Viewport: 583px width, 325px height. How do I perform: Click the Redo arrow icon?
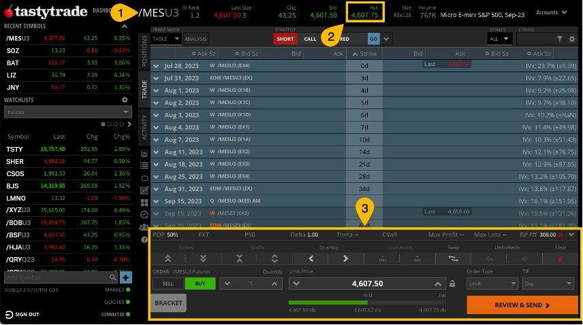pos(524,258)
